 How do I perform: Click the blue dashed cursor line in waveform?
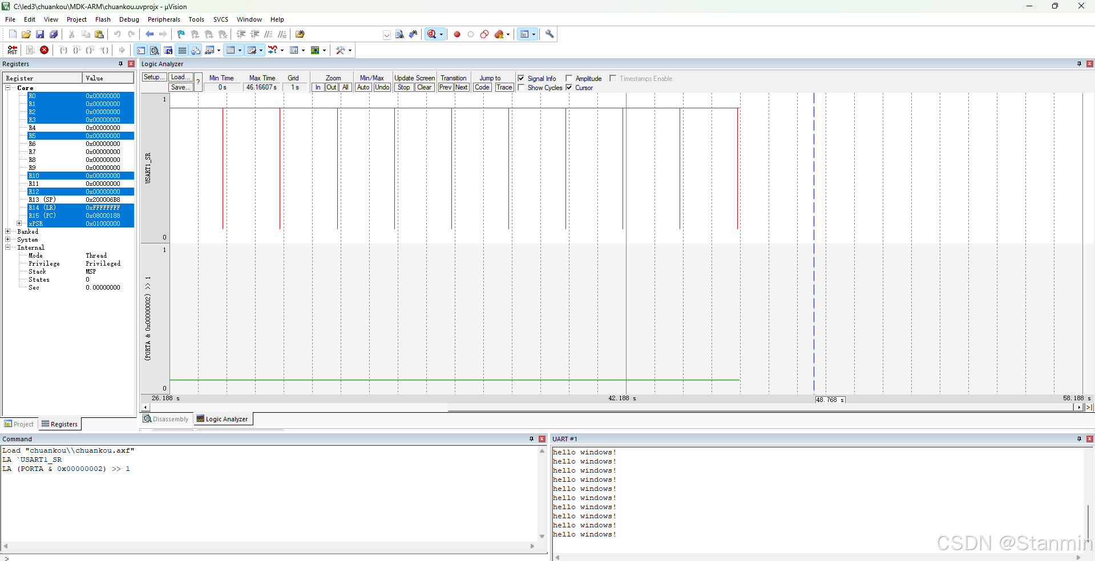814,242
